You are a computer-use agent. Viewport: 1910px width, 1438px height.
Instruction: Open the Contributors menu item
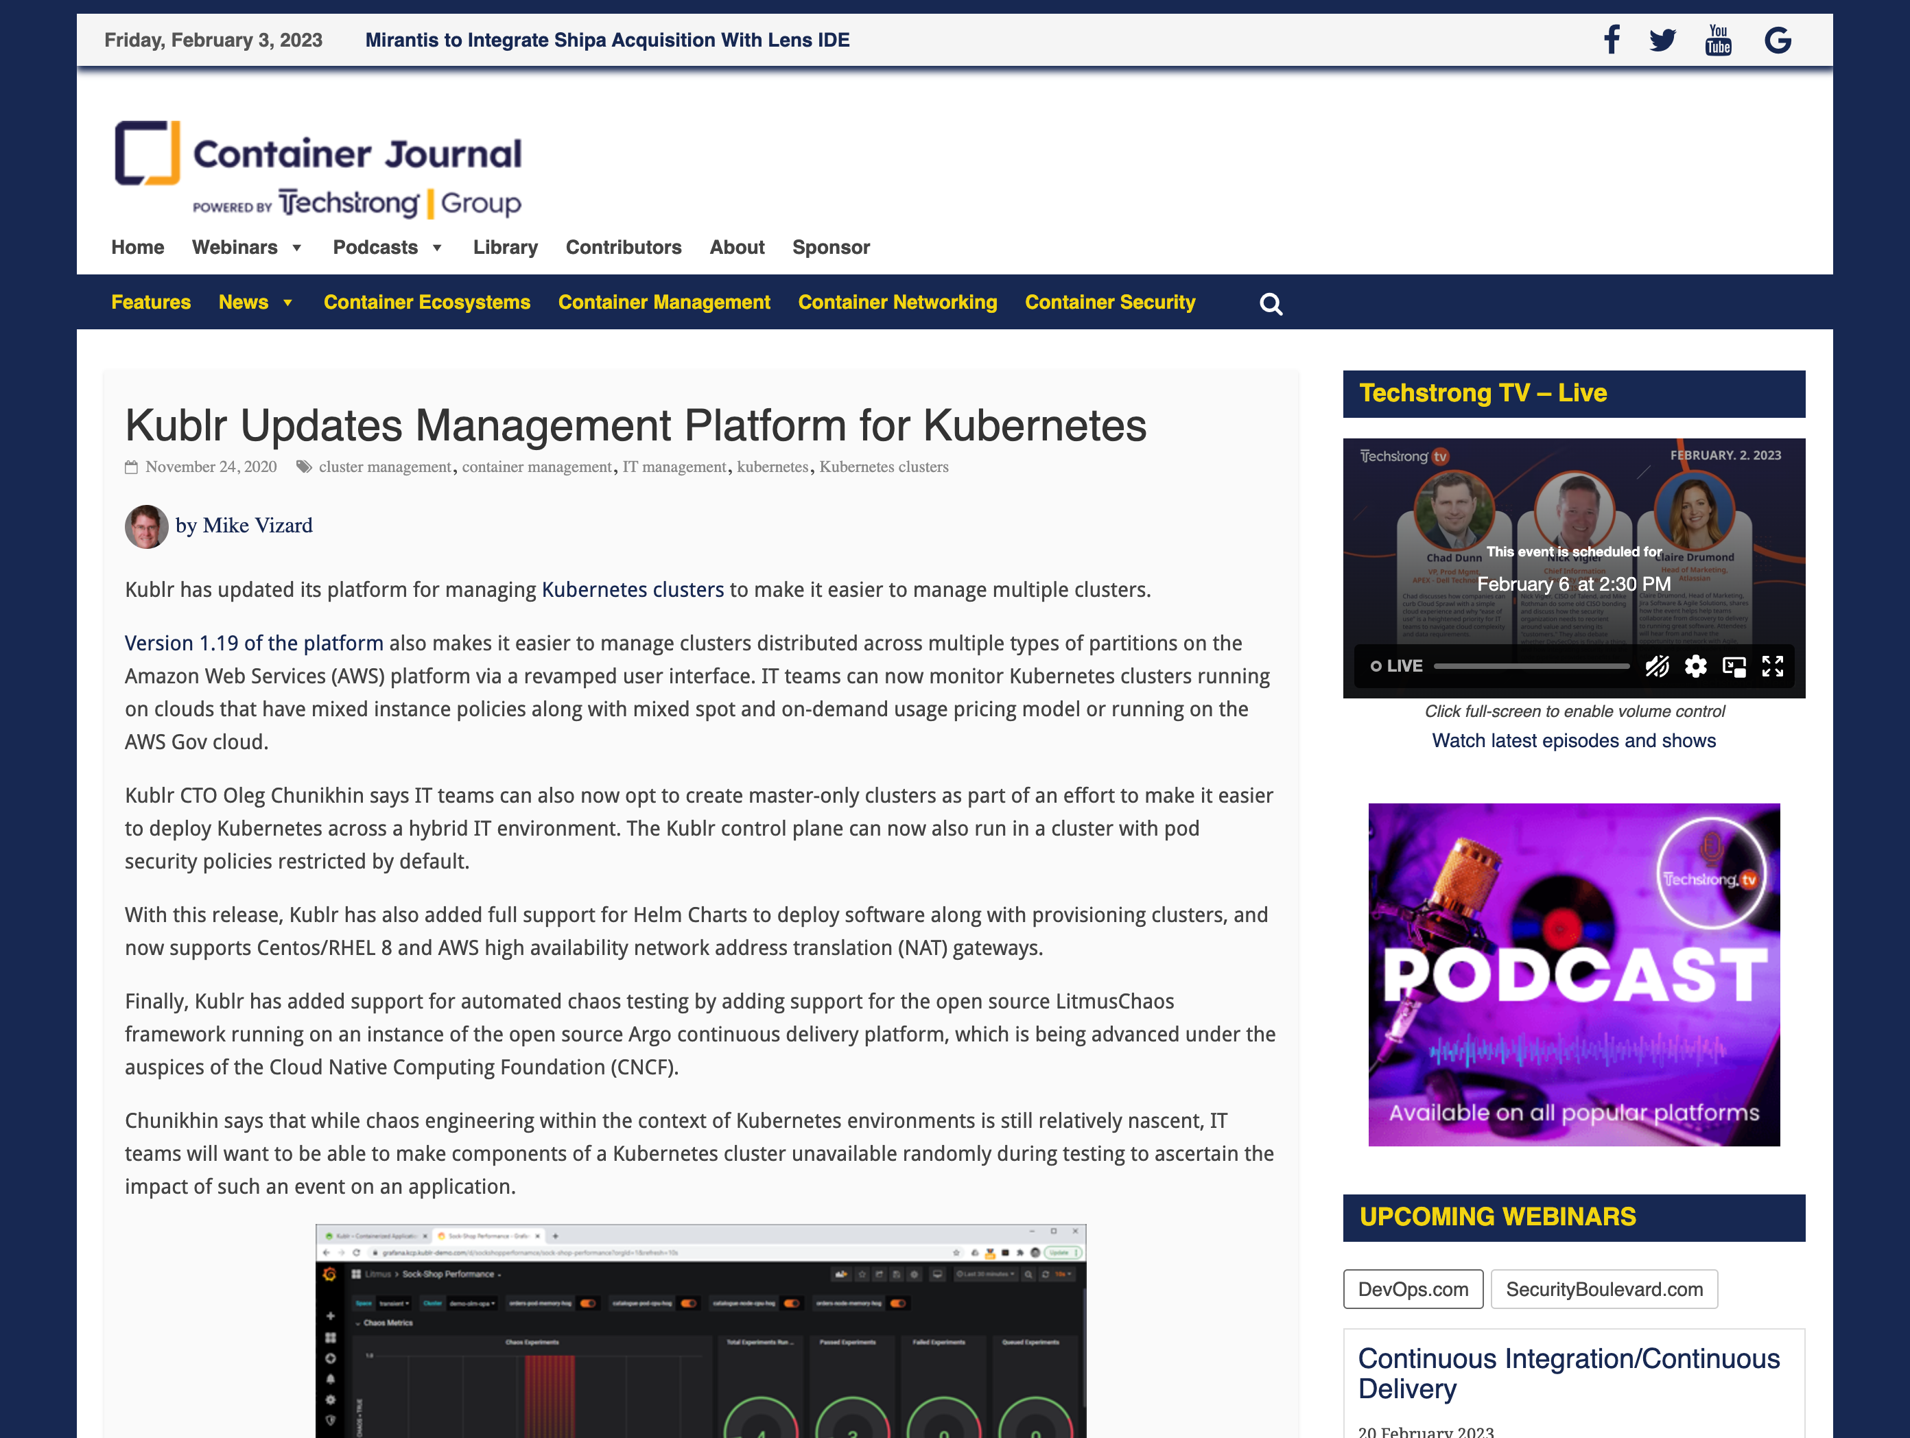pos(624,247)
